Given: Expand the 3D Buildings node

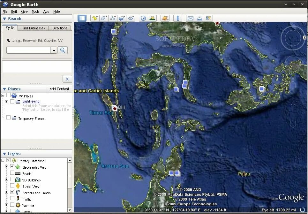Looking at the screenshot, I should coord(6,180).
